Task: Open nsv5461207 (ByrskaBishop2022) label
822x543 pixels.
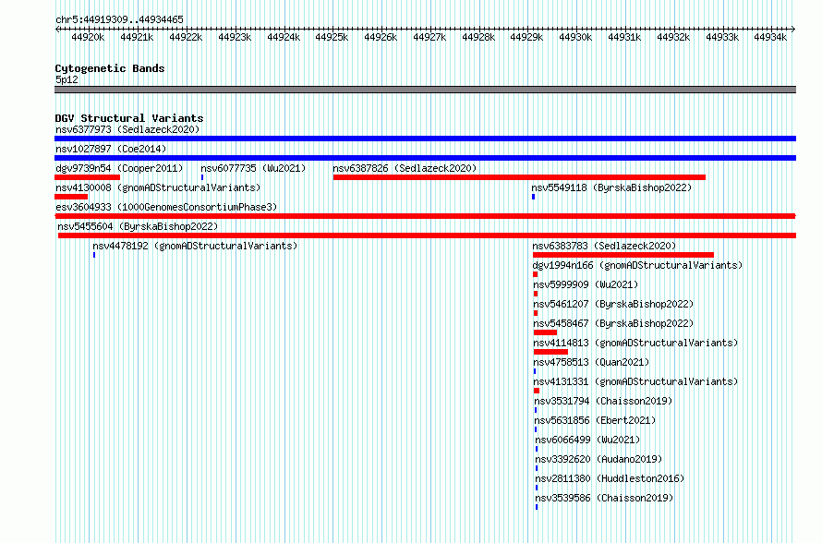Action: pos(613,304)
